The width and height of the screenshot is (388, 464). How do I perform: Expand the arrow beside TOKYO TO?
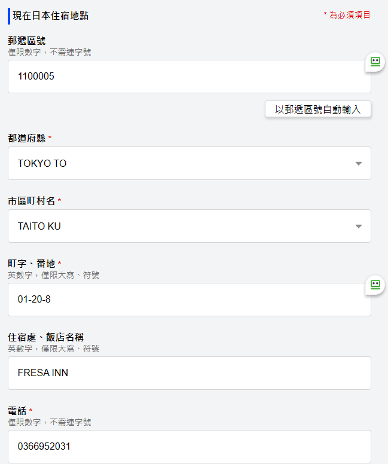click(358, 164)
